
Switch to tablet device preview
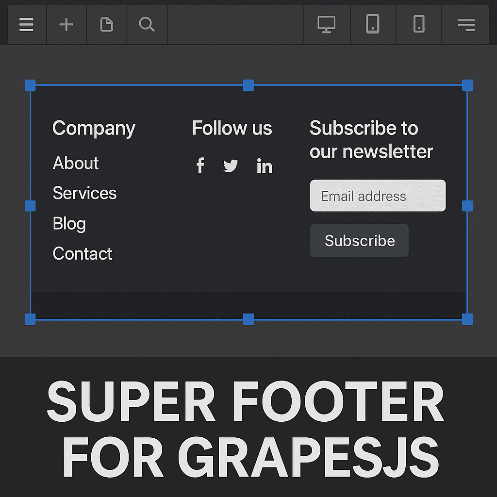(x=372, y=24)
